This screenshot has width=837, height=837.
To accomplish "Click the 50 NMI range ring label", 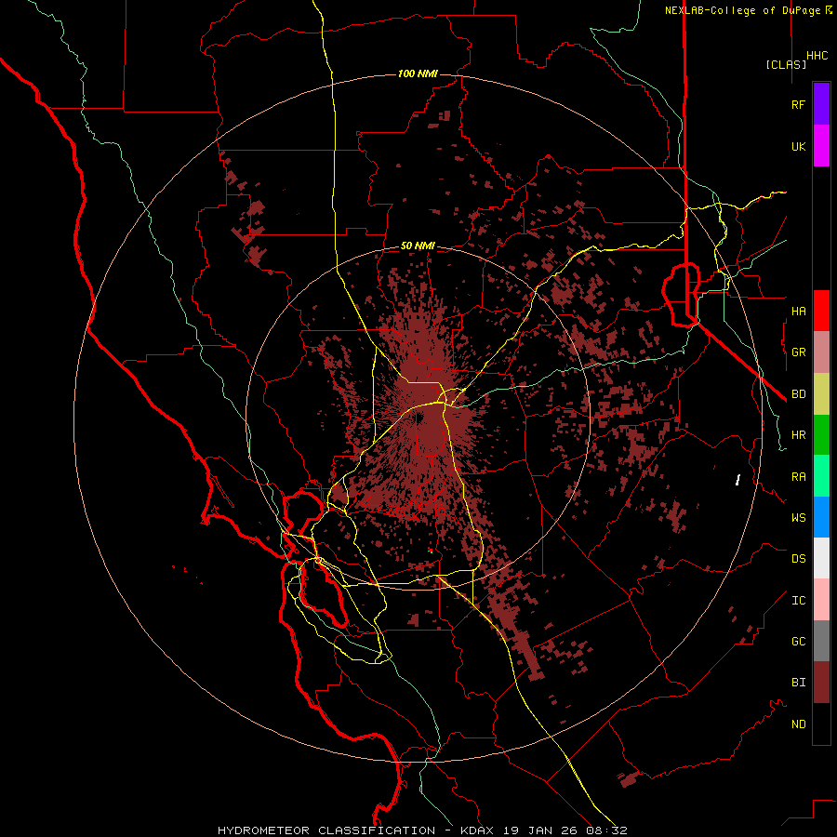I will 418,246.
